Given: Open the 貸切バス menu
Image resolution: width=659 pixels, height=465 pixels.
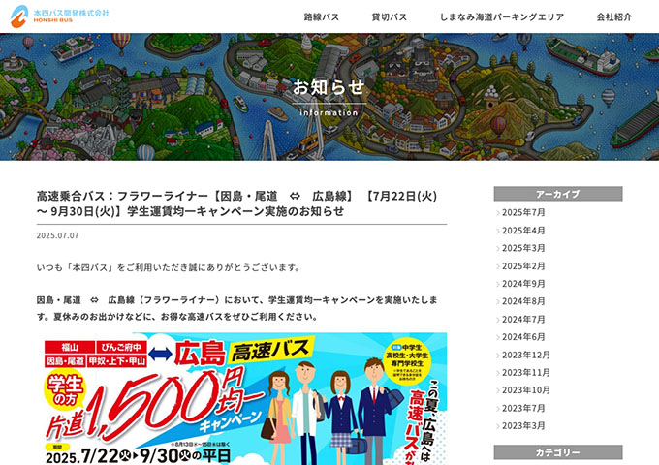Looking at the screenshot, I should [x=390, y=17].
